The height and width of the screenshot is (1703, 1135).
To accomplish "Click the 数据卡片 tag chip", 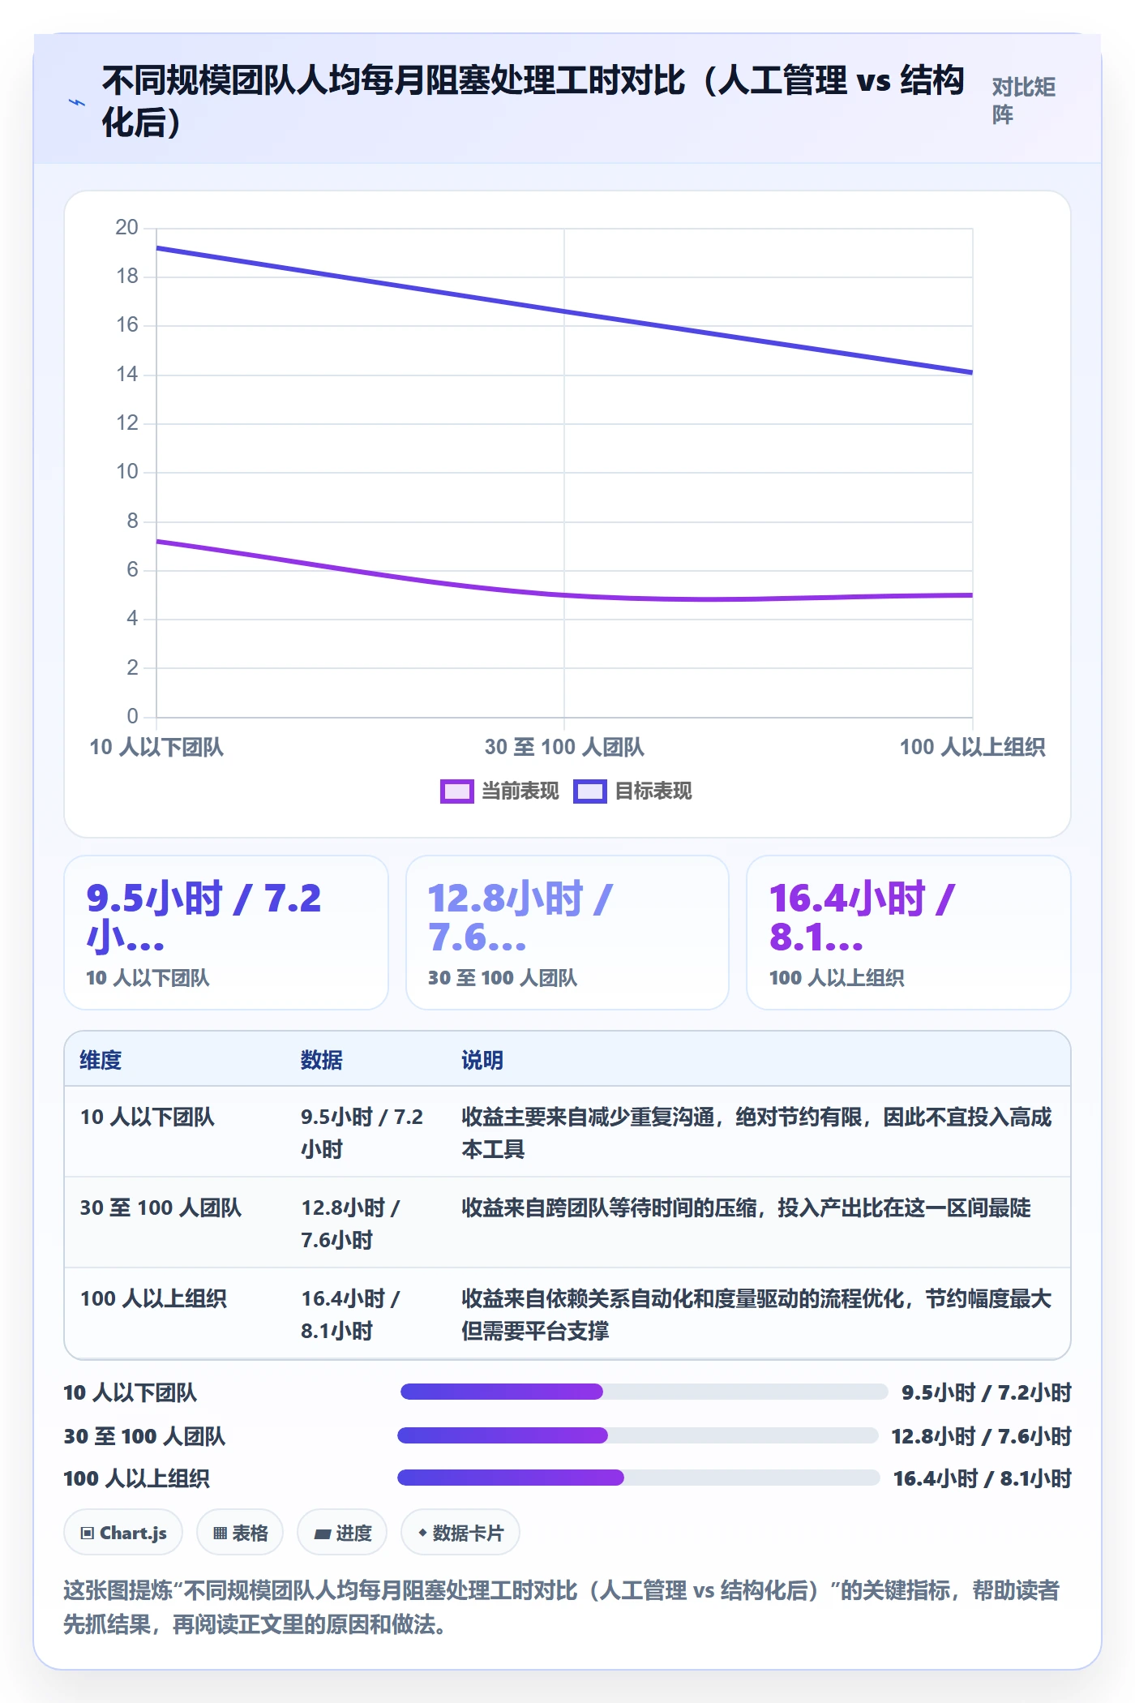I will tap(460, 1533).
